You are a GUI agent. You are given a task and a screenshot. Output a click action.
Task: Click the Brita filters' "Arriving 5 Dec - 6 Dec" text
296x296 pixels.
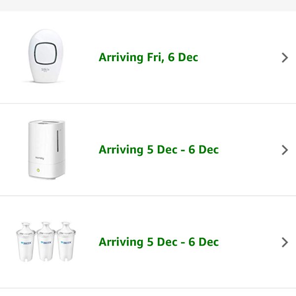[x=158, y=242]
